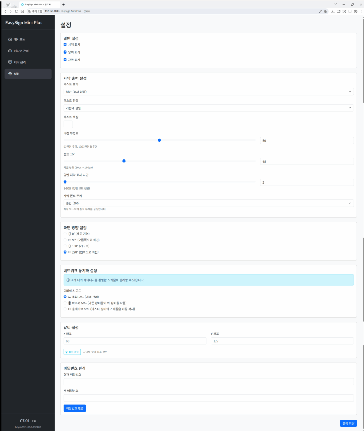The width and height of the screenshot is (364, 431).
Task: Click the EasySign Mini Plus sidebar title
Action: pos(24,23)
